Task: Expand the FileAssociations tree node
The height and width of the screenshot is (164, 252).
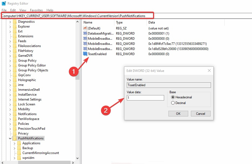Action: [x=10, y=46]
